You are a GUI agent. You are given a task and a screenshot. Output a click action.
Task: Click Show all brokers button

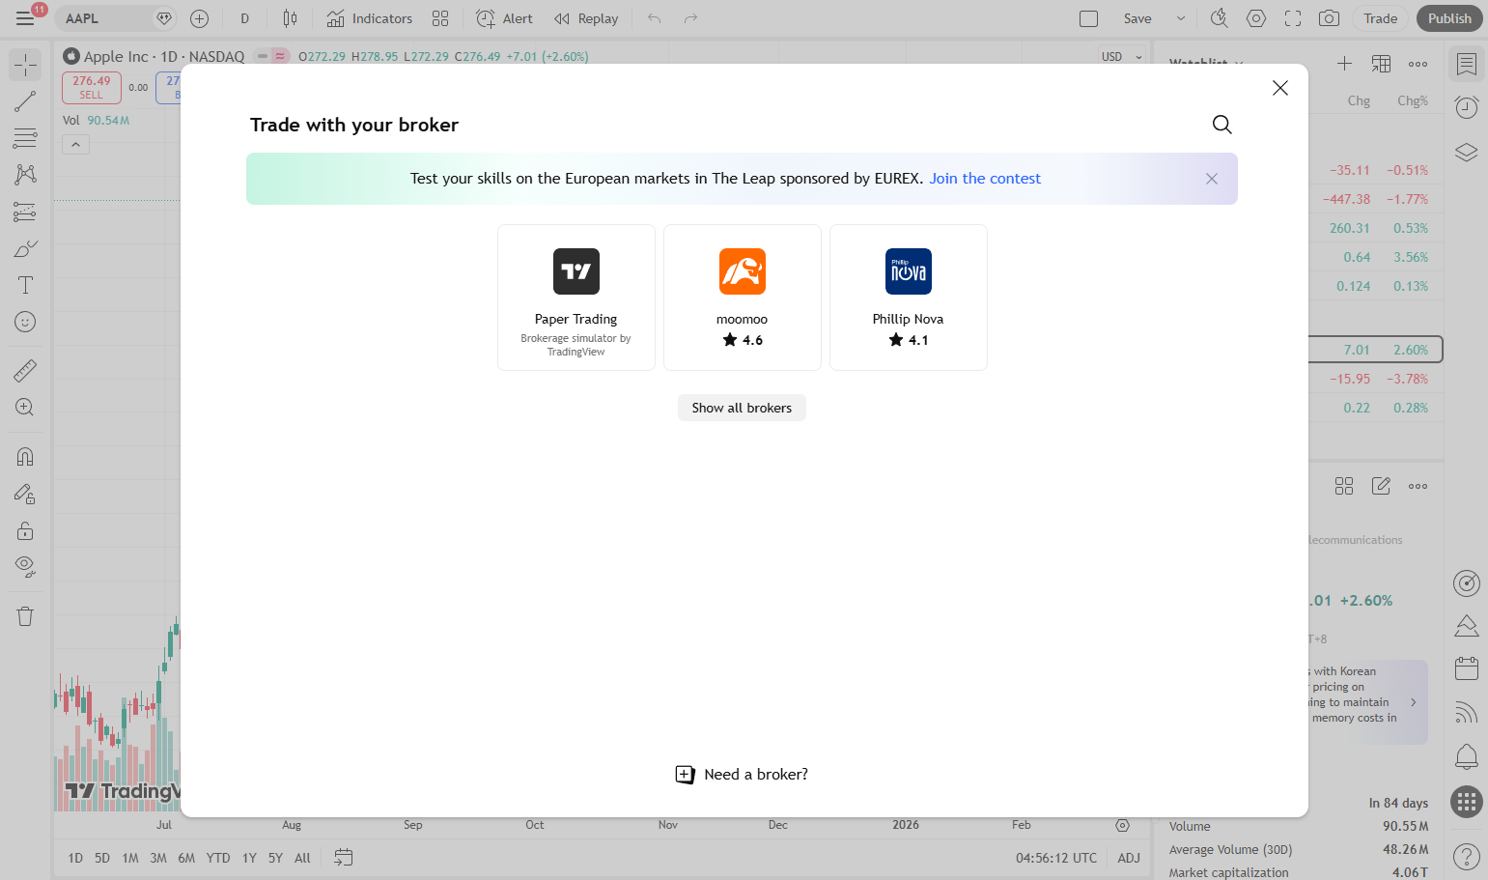coord(742,408)
